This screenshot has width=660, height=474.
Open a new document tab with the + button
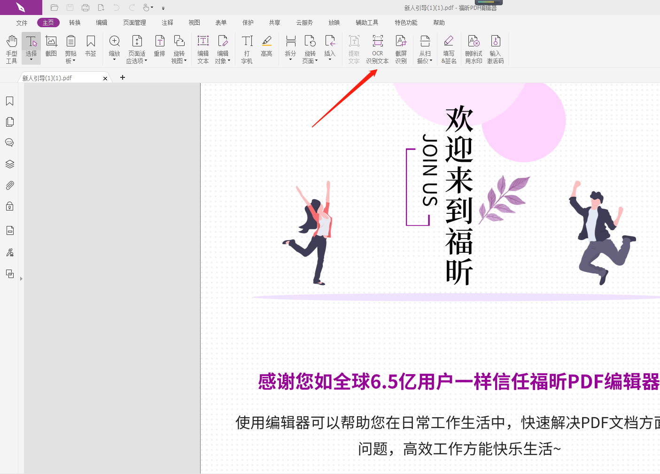(x=123, y=77)
